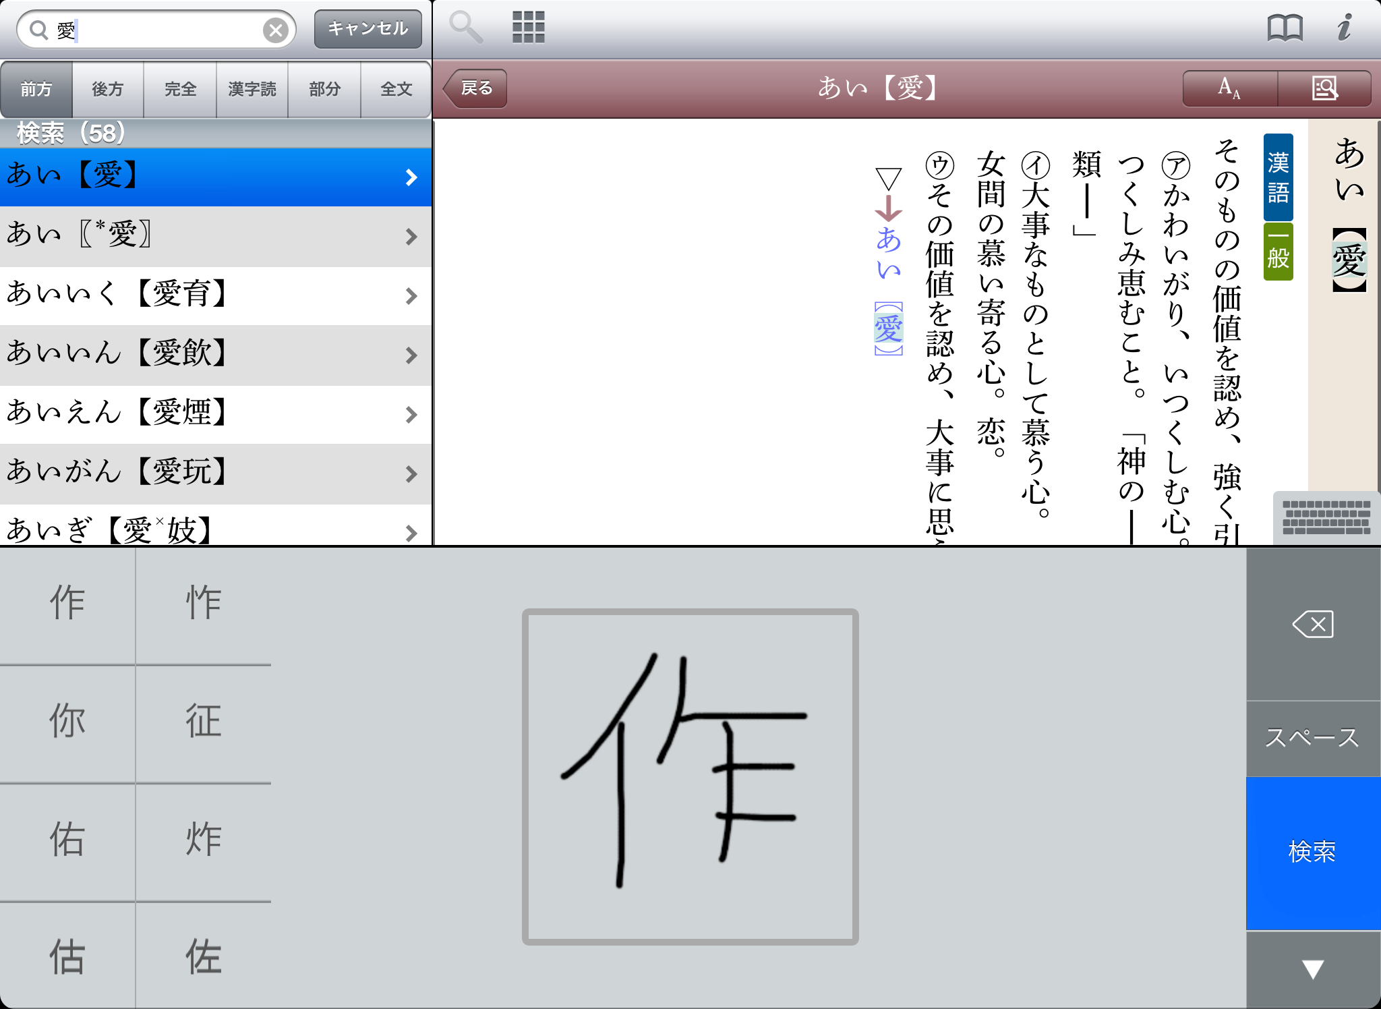Choose the 作 handwriting candidate
The height and width of the screenshot is (1009, 1381).
point(67,602)
